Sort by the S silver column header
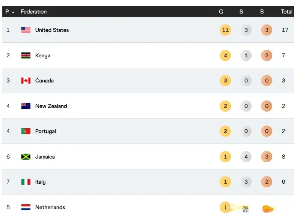This screenshot has width=294, height=217. [241, 12]
